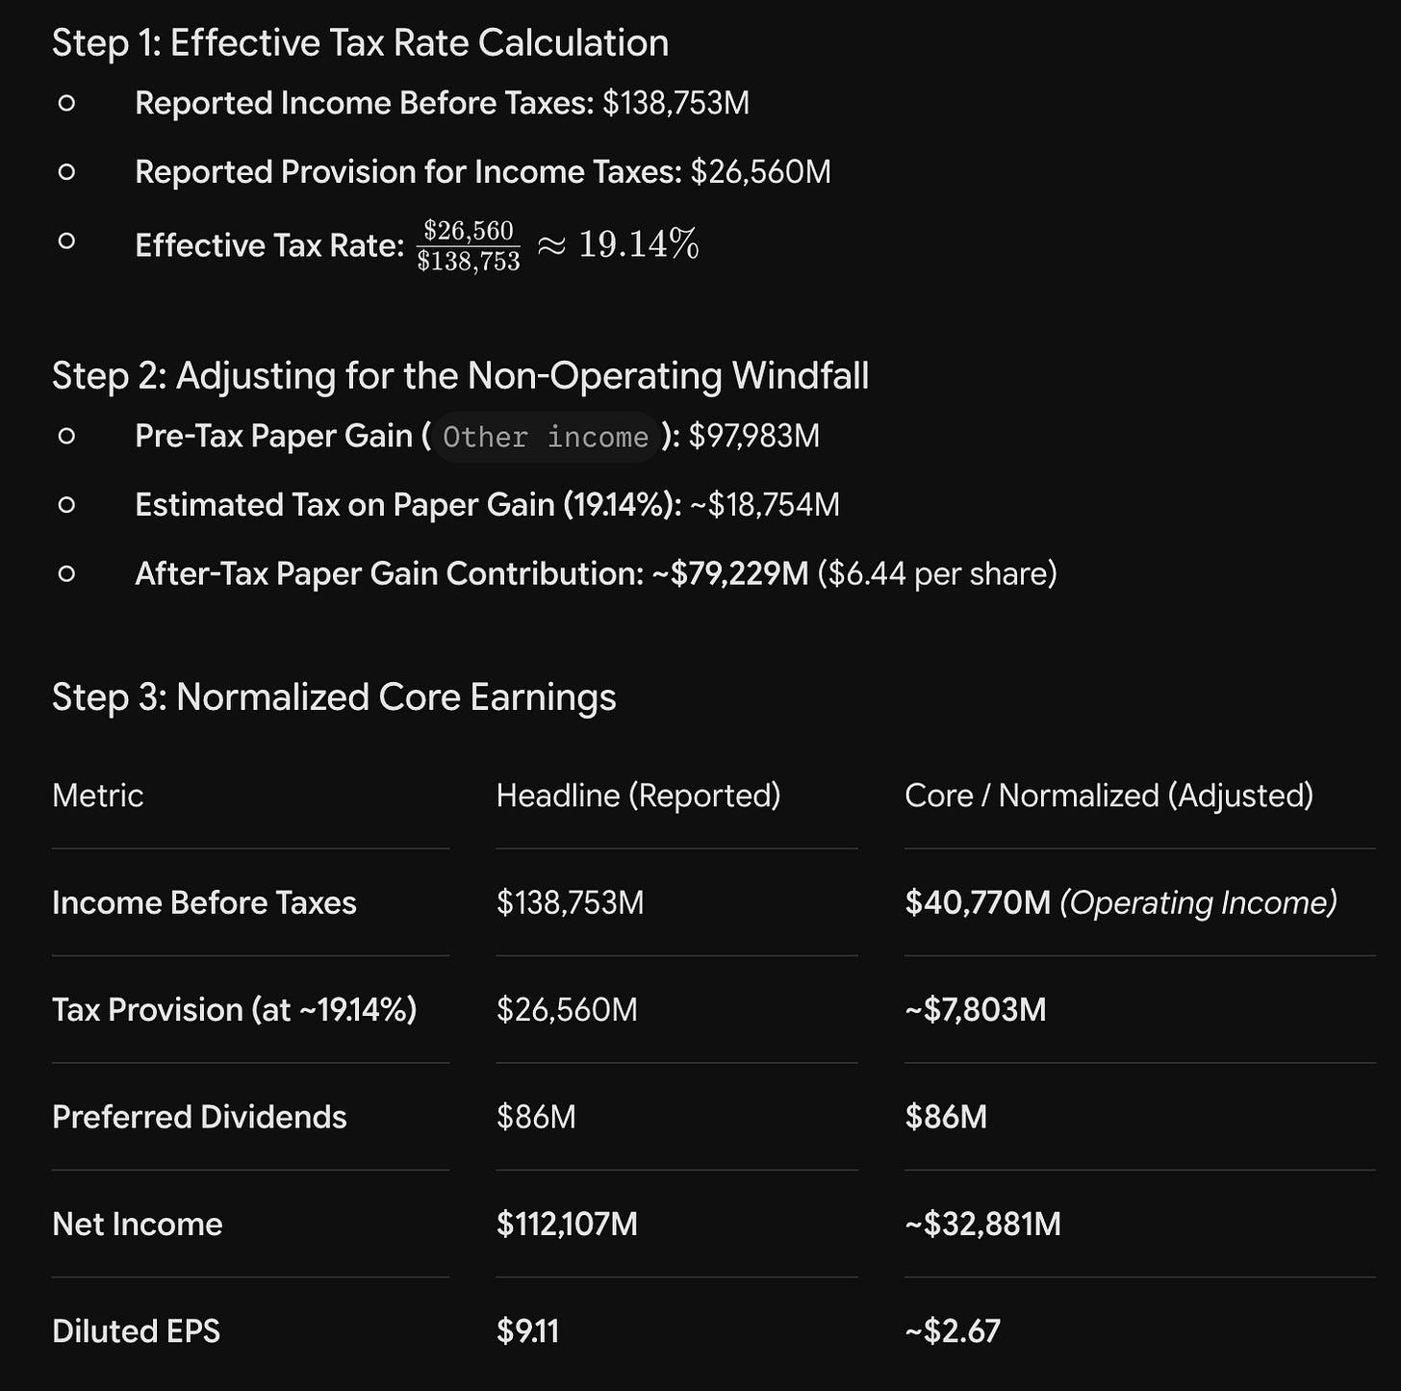Click the bullet beside Effective Tax Rate
This screenshot has height=1391, width=1401.
click(66, 241)
